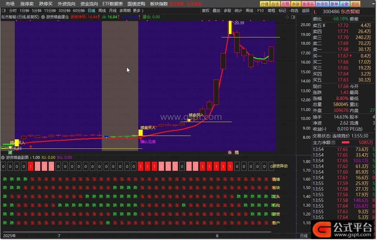Open the ETF数据表 menu
Image resolution: width=377 pixels, height=240 pixels.
113,4
